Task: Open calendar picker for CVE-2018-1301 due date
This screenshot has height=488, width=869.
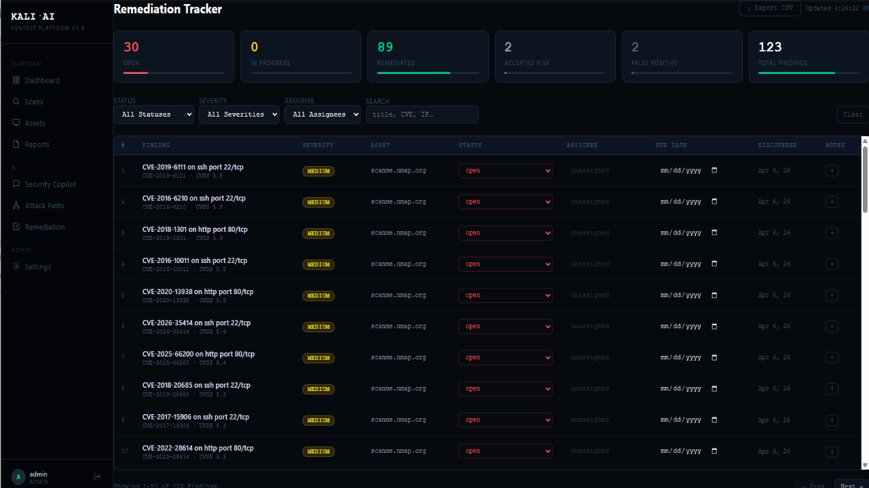Action: pos(714,232)
